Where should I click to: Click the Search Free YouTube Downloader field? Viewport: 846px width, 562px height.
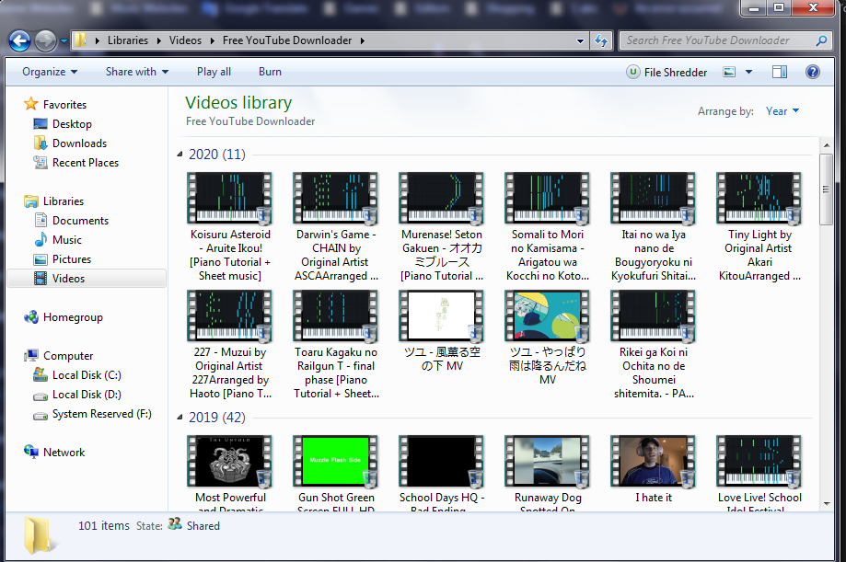coord(713,40)
